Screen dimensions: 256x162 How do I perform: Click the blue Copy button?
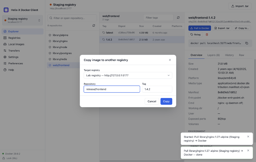[166, 101]
